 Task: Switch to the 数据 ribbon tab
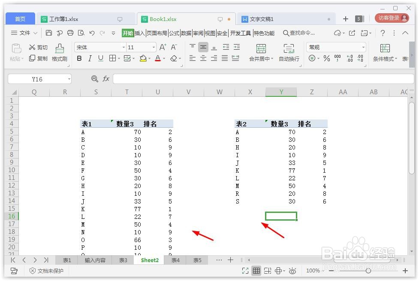tap(185, 33)
